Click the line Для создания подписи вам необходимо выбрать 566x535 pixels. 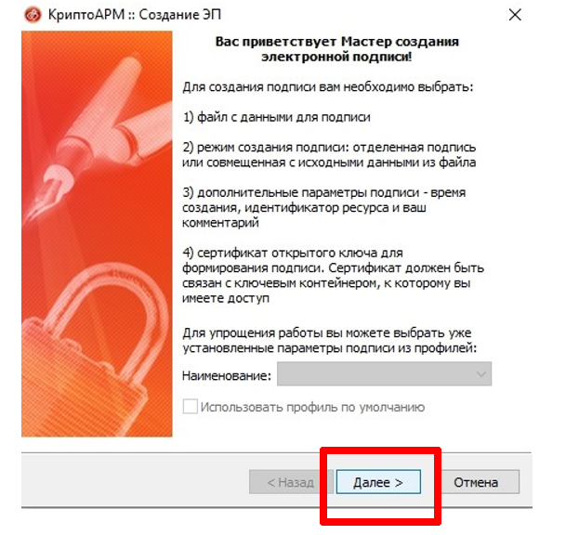[x=328, y=87]
